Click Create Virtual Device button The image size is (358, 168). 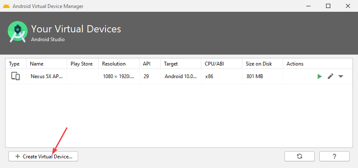[43, 156]
